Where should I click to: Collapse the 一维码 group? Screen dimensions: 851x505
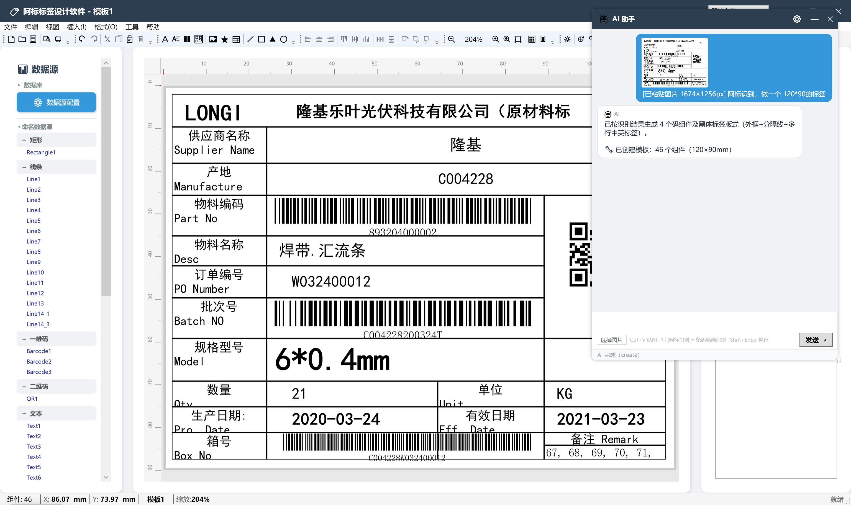coord(24,339)
